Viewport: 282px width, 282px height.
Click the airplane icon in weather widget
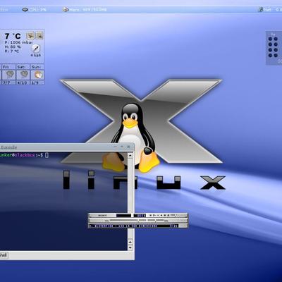point(30,36)
